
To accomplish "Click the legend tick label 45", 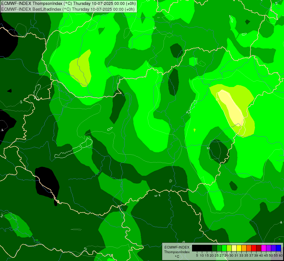I will pyautogui.click(x=266, y=255).
